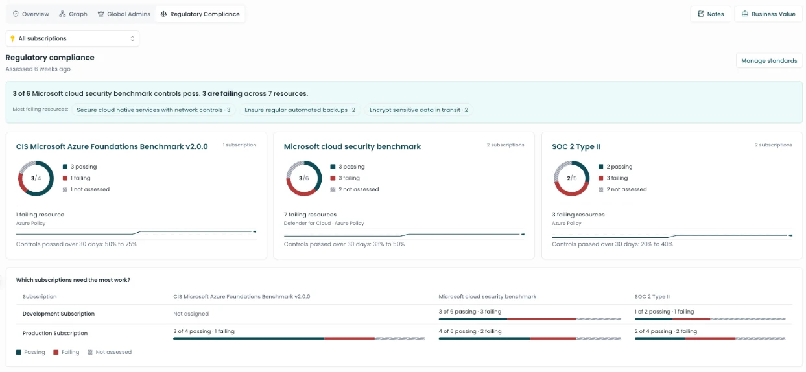The image size is (806, 372).
Task: Select Production Subscription row
Action: pos(404,333)
